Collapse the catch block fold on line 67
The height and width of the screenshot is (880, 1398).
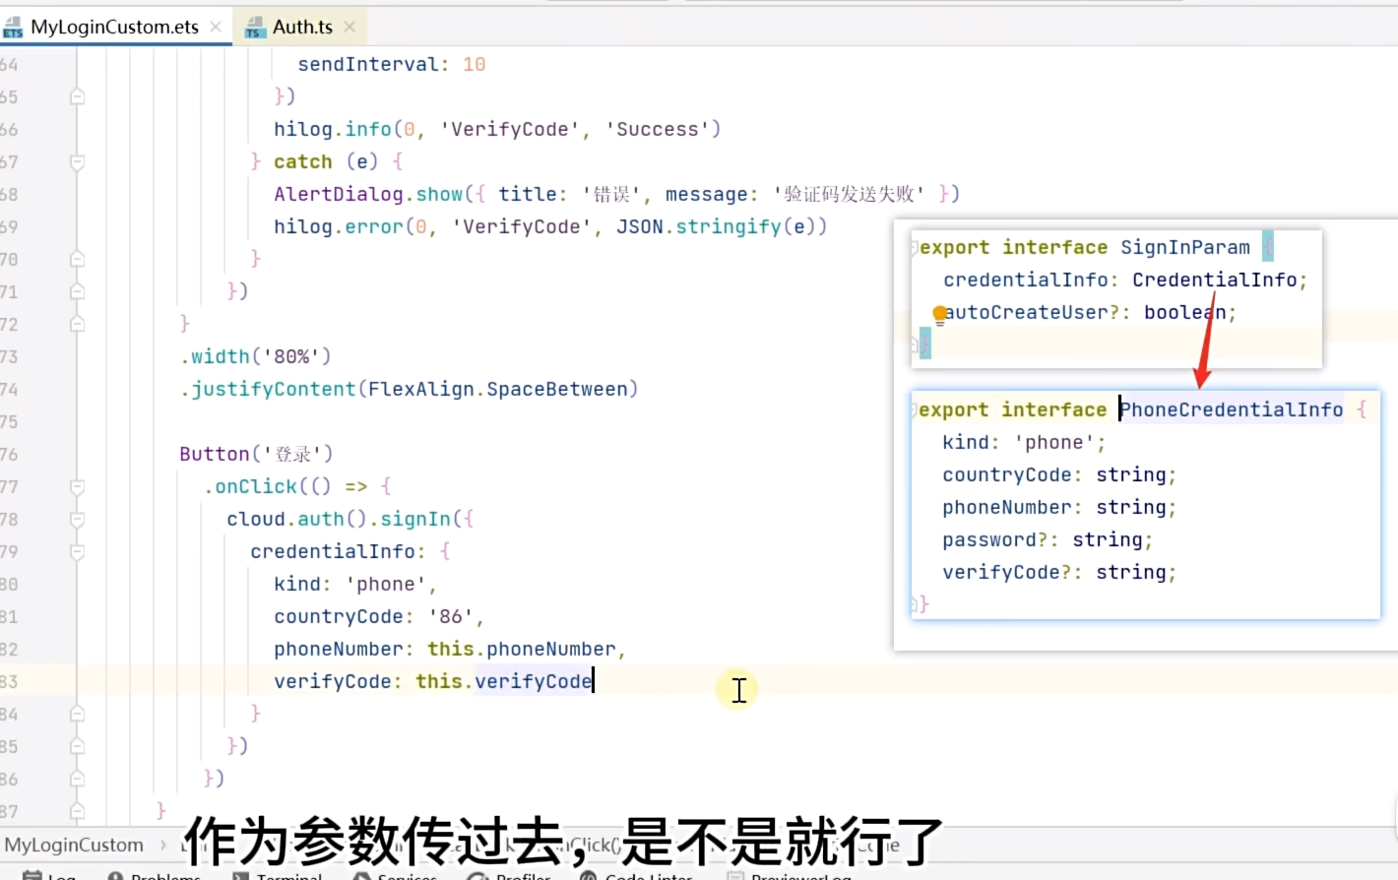tap(77, 161)
